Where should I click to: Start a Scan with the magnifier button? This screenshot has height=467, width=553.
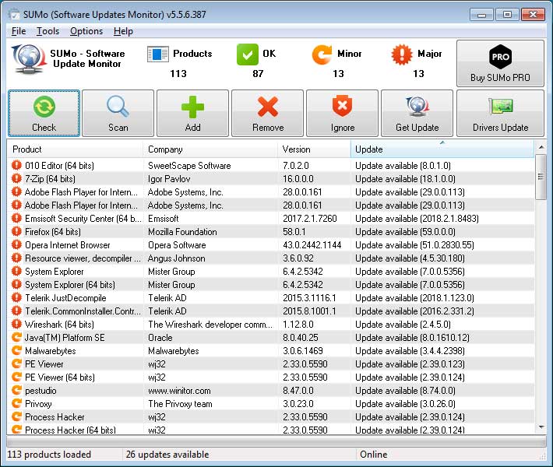[118, 113]
